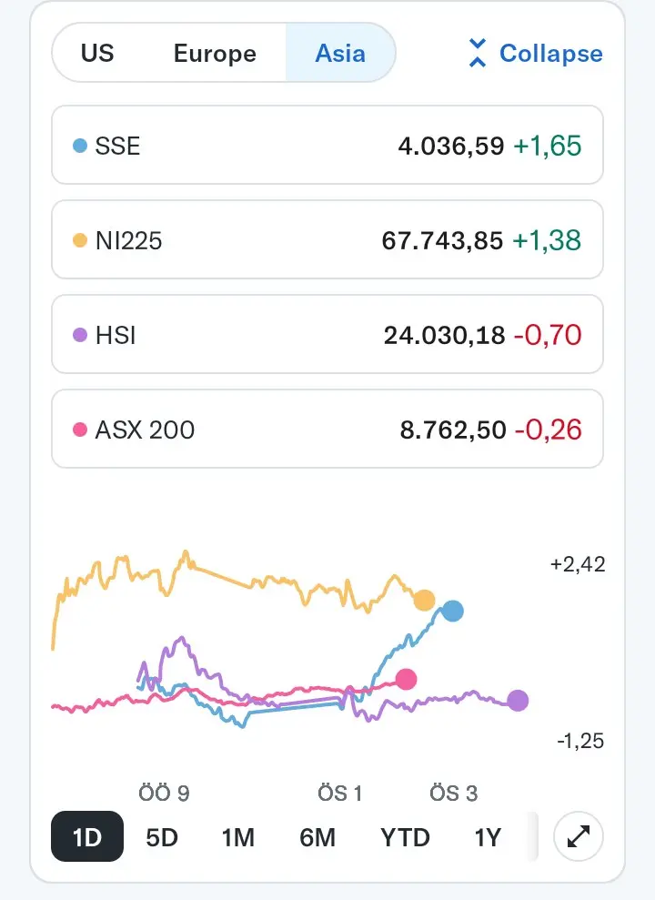This screenshot has width=655, height=900.
Task: Switch to the US markets tab
Action: click(x=97, y=53)
